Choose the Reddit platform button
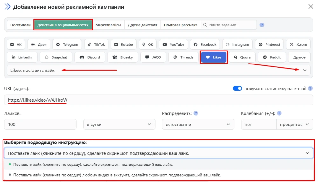The image size is (318, 182). tap(272, 57)
